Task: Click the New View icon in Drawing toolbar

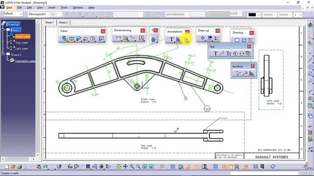Action: click(x=244, y=40)
